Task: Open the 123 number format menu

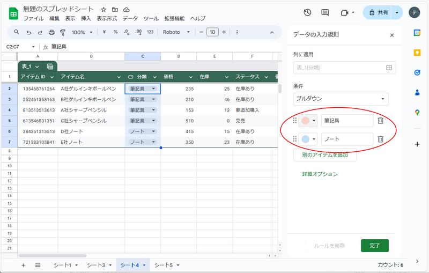Action: coord(150,32)
